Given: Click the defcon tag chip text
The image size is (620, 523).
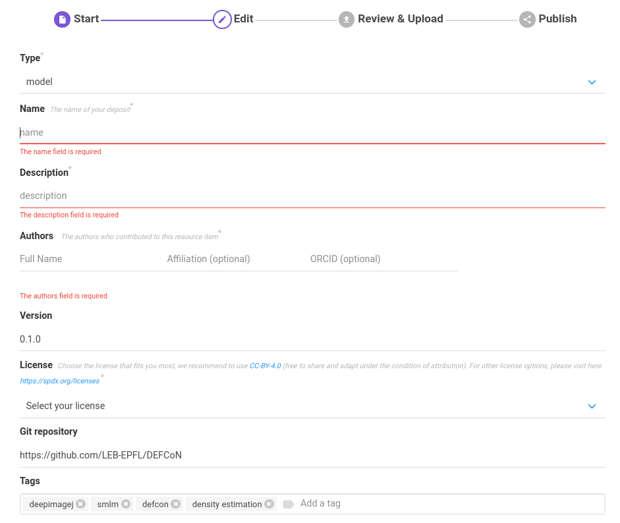Looking at the screenshot, I should pos(155,504).
